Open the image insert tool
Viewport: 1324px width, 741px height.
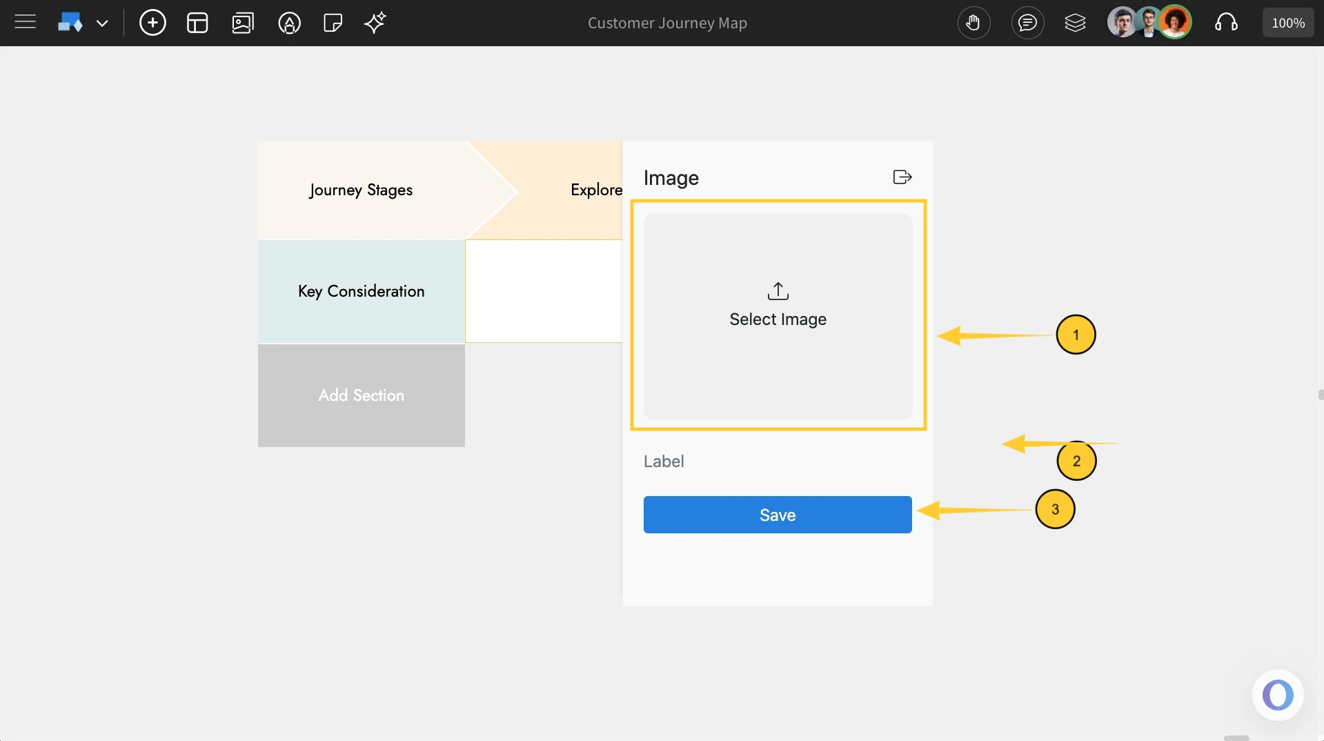tap(243, 23)
